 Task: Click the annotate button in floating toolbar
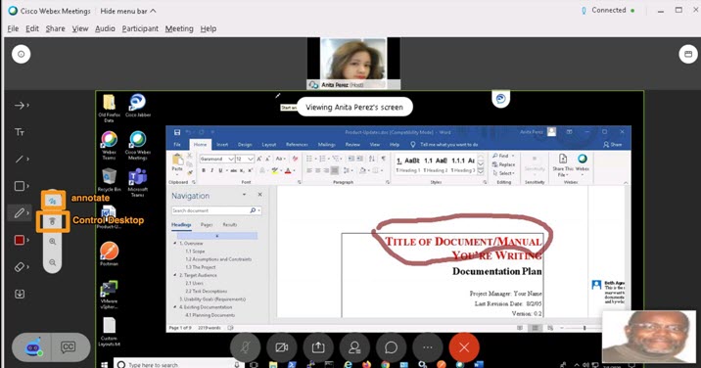tap(53, 202)
